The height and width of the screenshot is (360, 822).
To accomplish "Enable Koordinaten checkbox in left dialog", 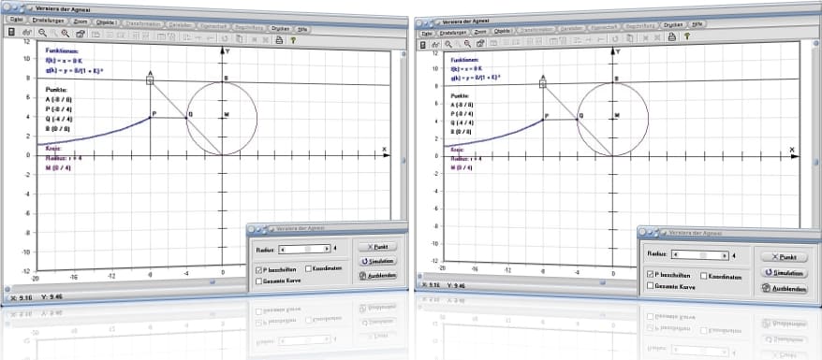I will click(308, 268).
